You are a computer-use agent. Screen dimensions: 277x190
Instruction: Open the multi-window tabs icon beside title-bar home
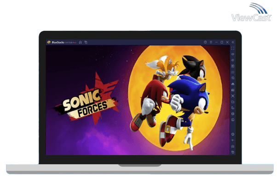pyautogui.click(x=86, y=42)
